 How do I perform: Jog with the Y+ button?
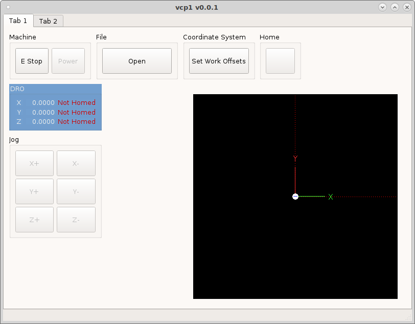[34, 191]
